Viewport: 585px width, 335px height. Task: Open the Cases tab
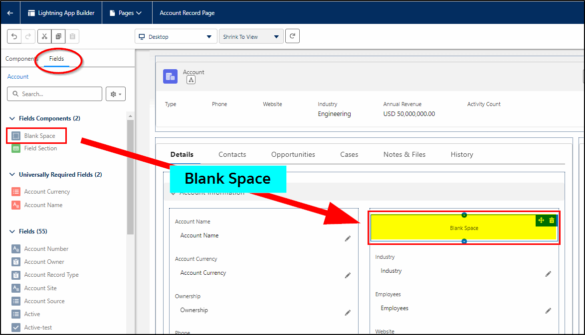(x=349, y=154)
